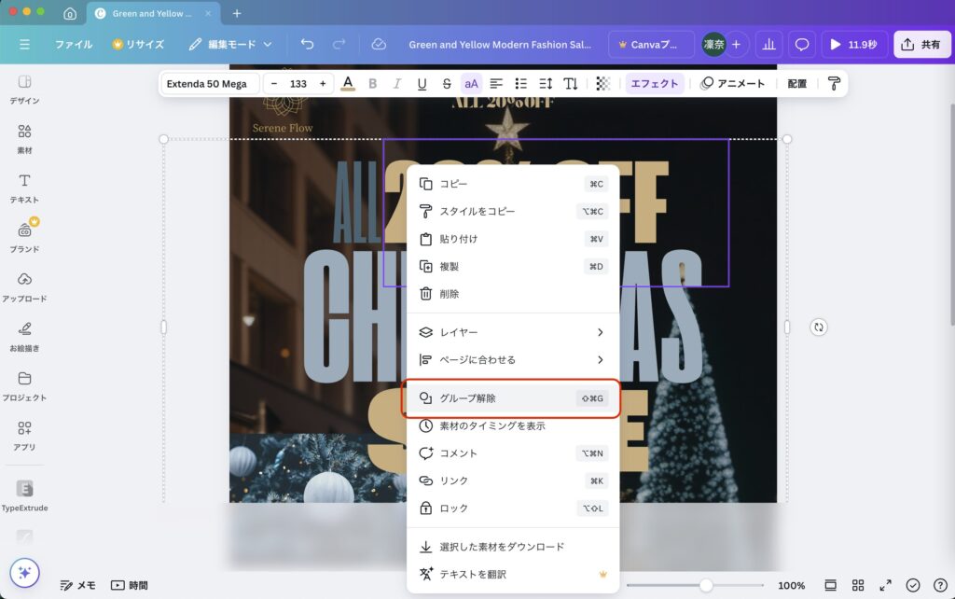Open the analytics bar chart icon
This screenshot has height=599, width=955.
pyautogui.click(x=768, y=45)
